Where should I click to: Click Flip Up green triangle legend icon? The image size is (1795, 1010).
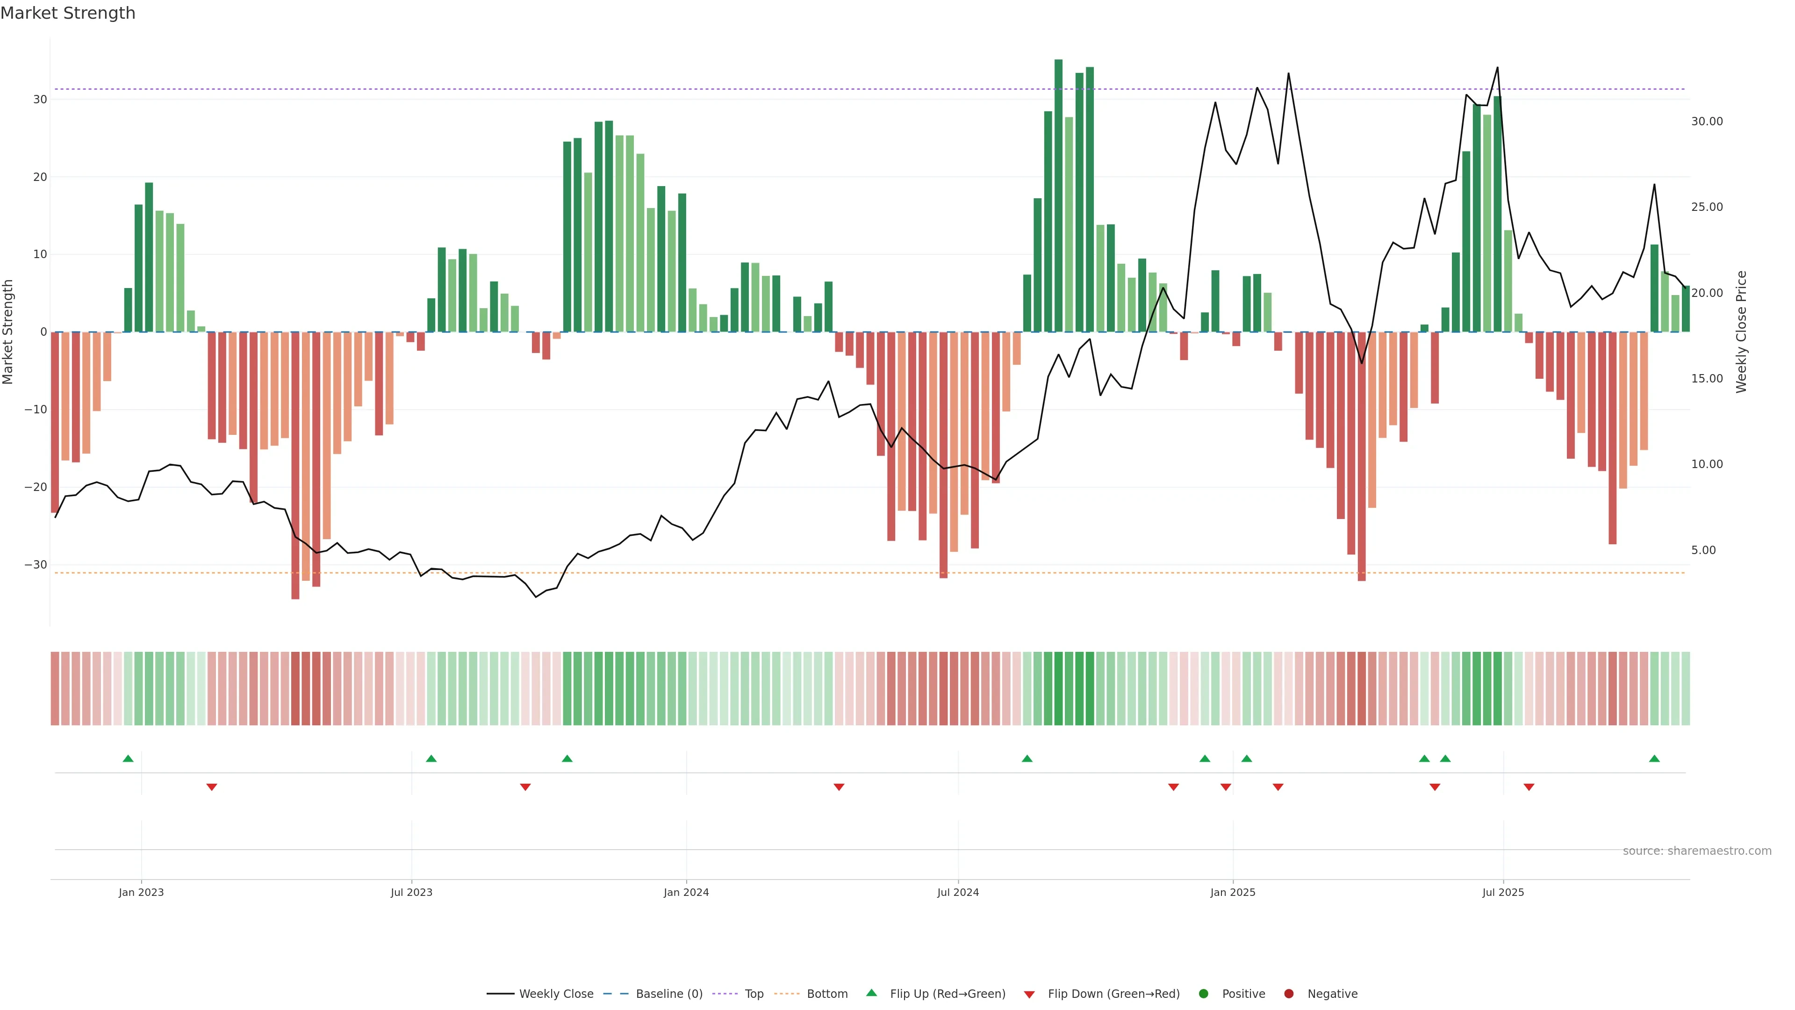point(871,993)
